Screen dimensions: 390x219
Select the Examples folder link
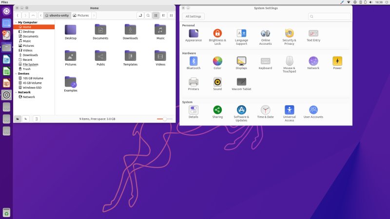click(x=71, y=84)
